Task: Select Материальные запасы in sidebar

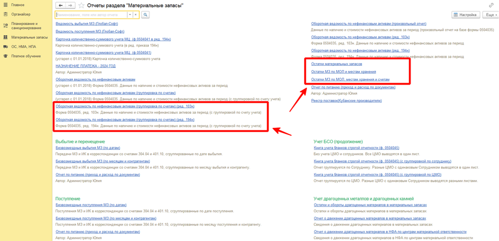Action: (x=29, y=37)
